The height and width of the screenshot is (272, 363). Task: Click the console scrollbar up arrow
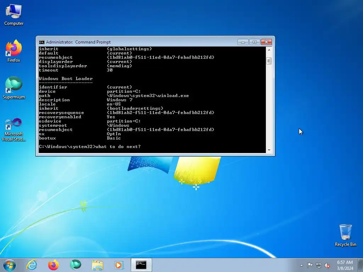click(x=269, y=50)
